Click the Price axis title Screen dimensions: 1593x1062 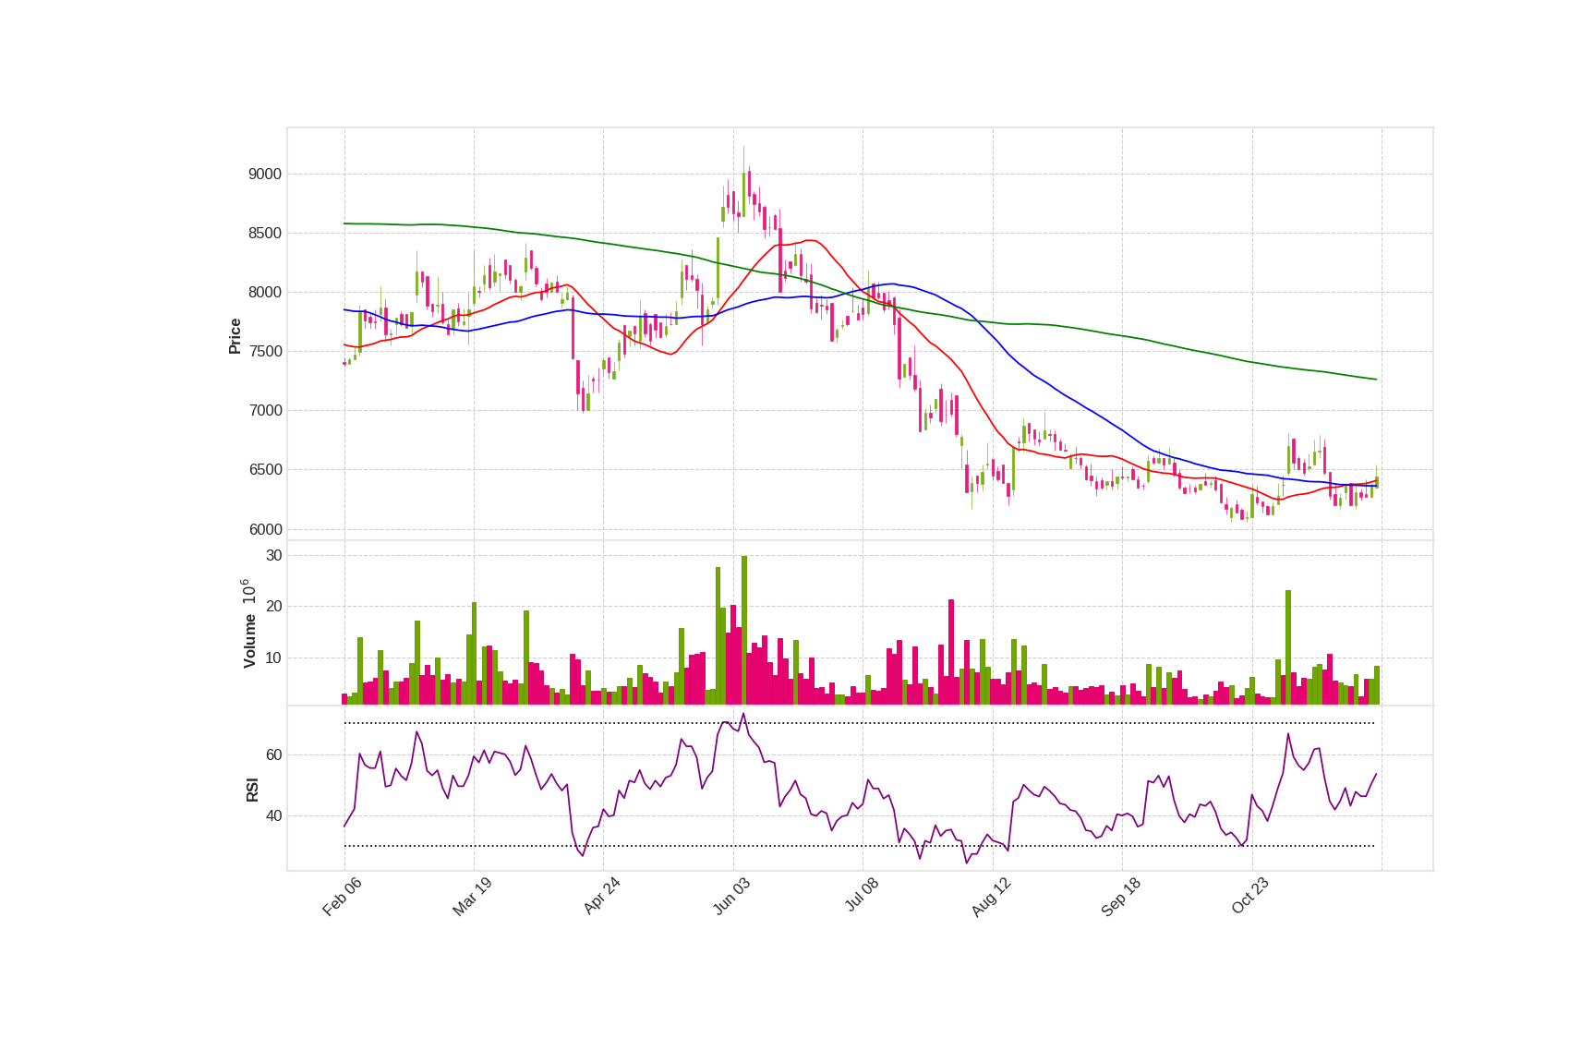235,336
